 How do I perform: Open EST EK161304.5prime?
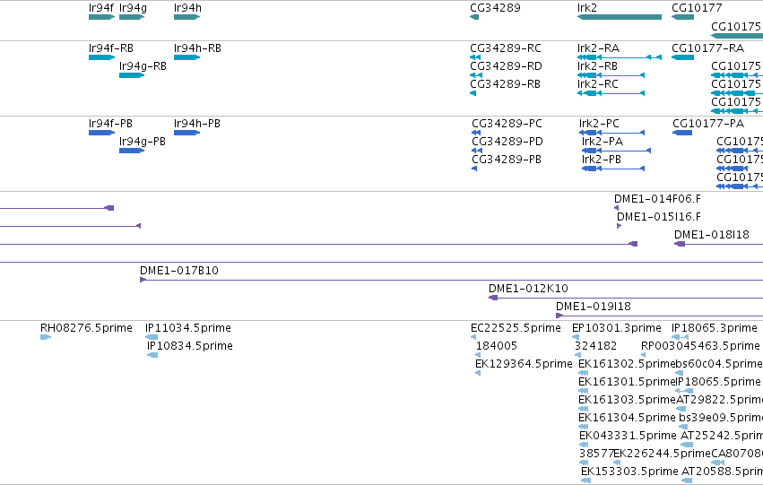(583, 428)
